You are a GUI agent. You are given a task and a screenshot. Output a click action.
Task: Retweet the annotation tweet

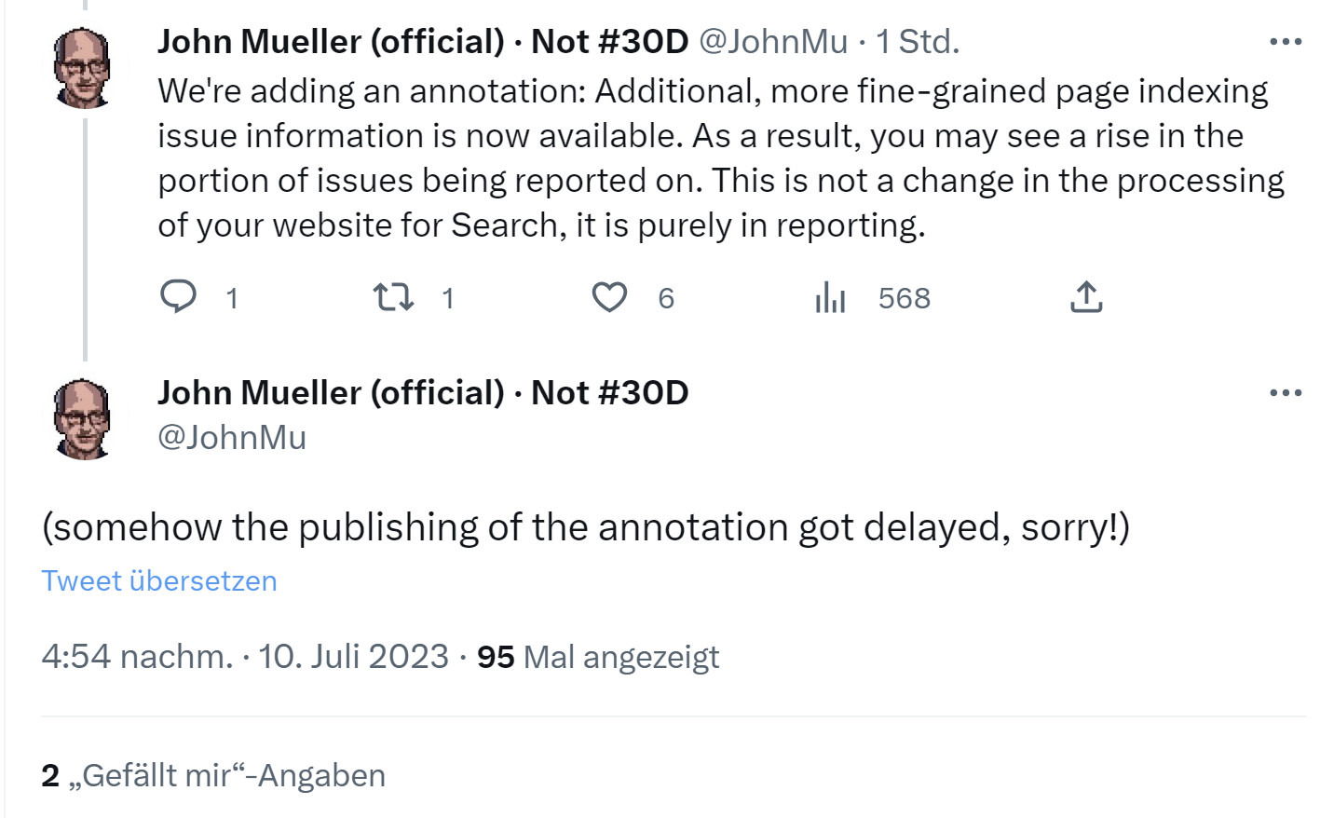tap(395, 297)
